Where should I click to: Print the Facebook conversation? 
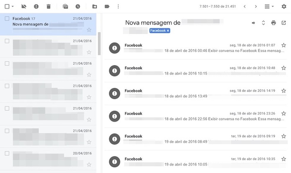click(274, 22)
